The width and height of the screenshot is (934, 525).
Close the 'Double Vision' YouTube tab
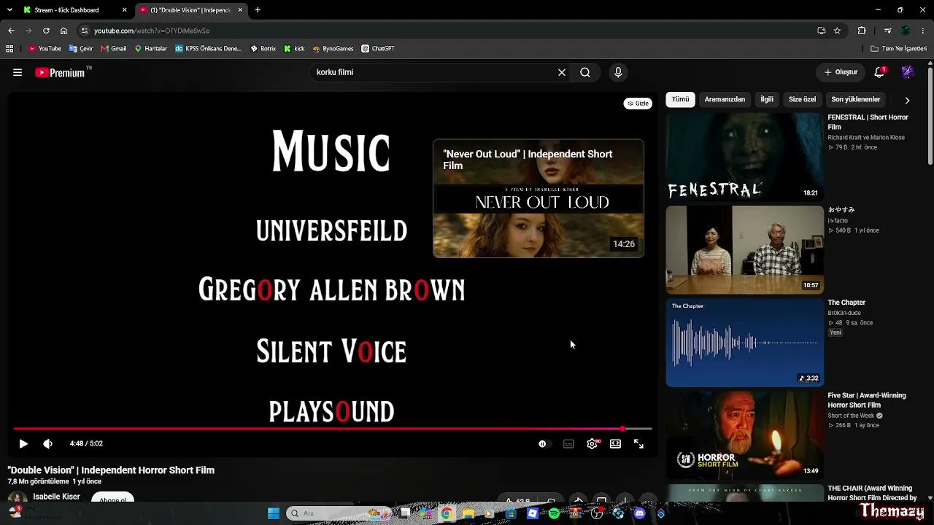[240, 10]
